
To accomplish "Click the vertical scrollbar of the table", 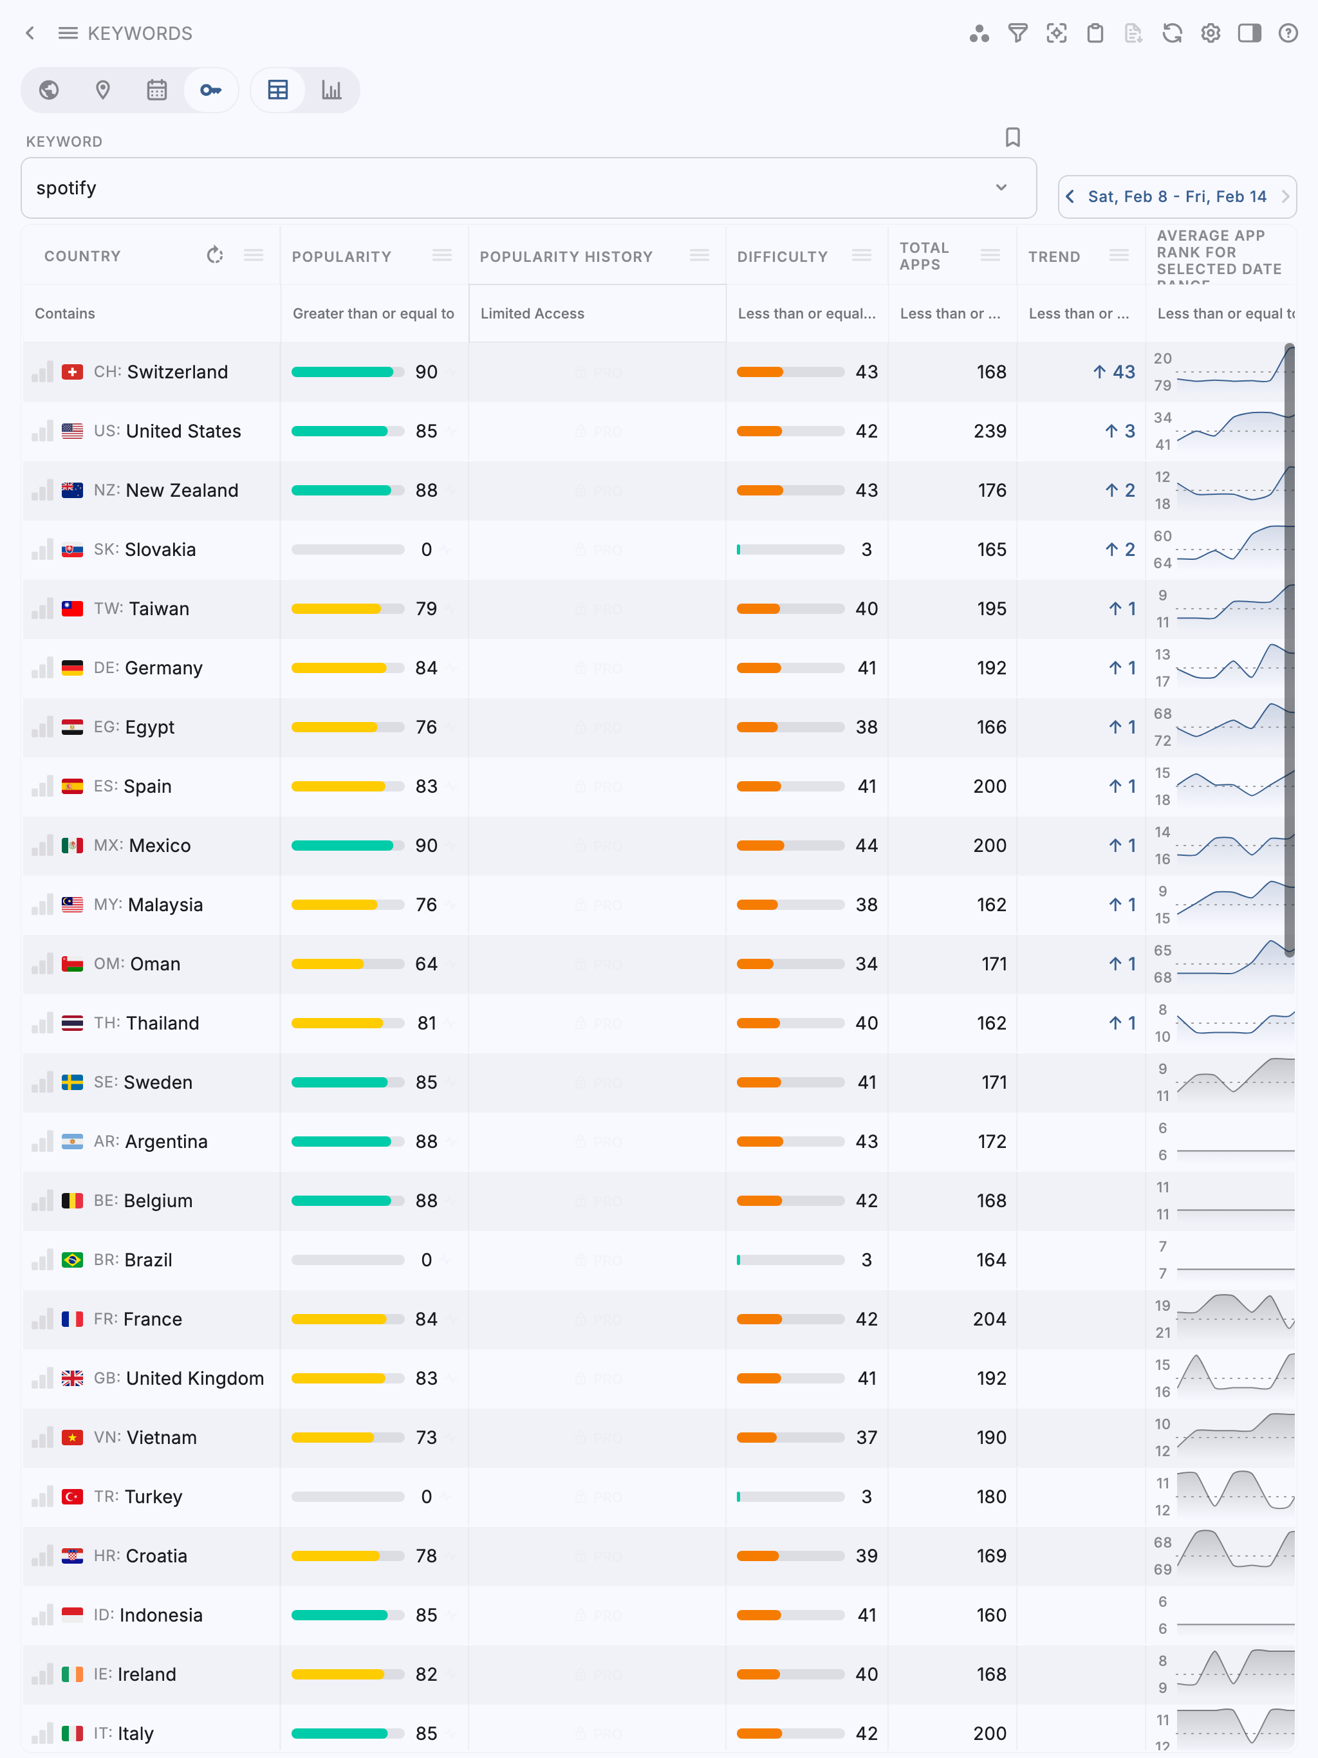I will [x=1288, y=649].
